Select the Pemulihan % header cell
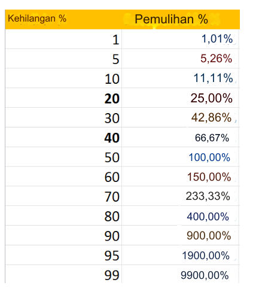 [181, 19]
